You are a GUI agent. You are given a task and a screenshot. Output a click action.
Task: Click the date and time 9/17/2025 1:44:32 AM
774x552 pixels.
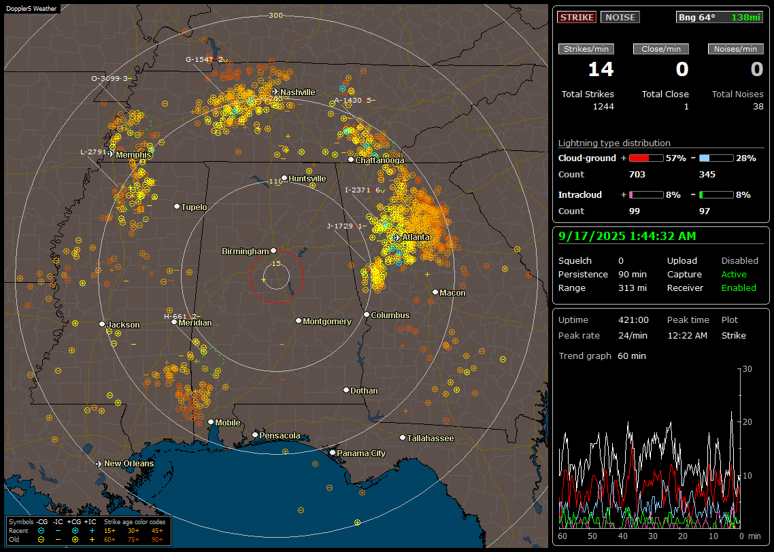pyautogui.click(x=627, y=237)
